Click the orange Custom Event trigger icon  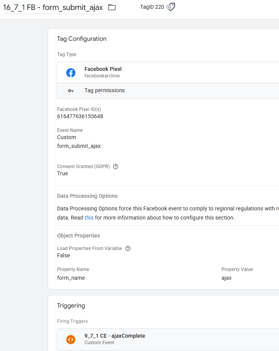(x=71, y=339)
